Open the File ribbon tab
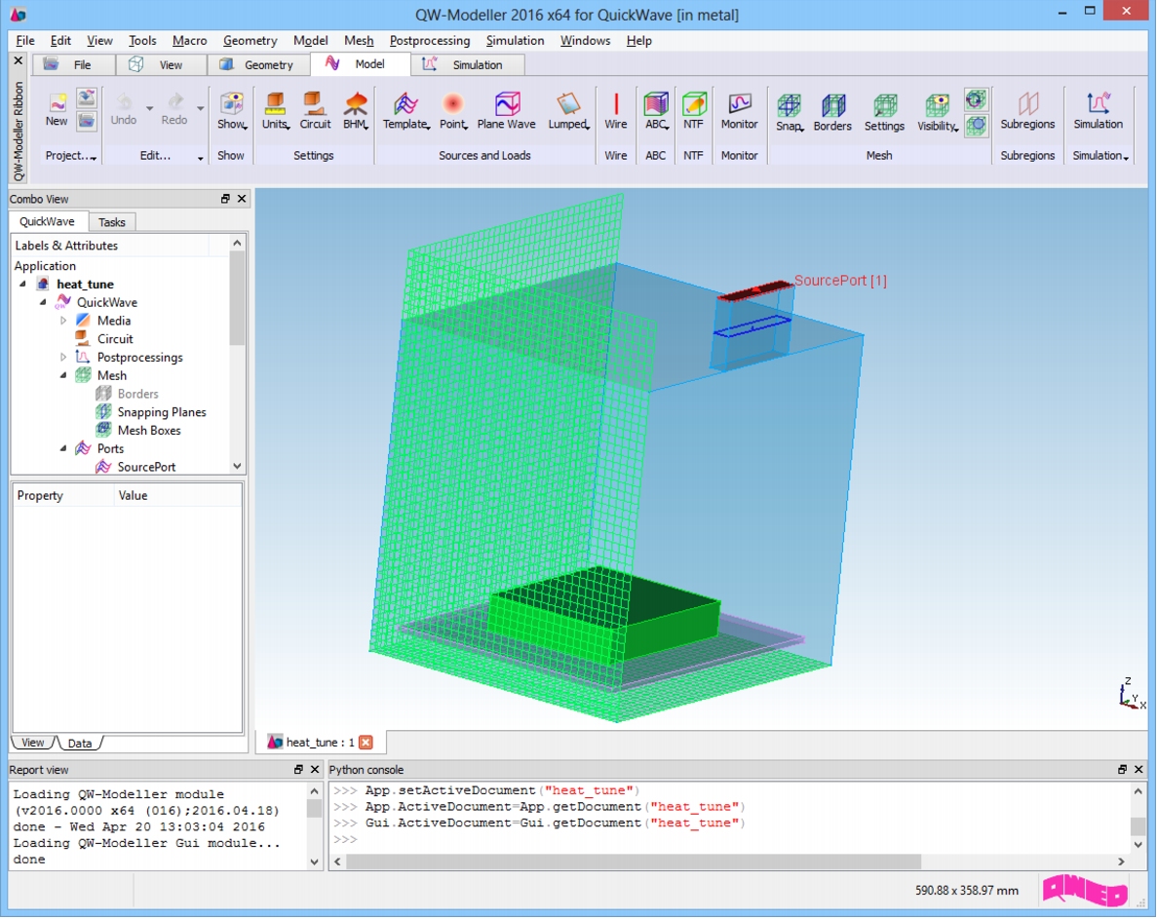 [x=72, y=65]
